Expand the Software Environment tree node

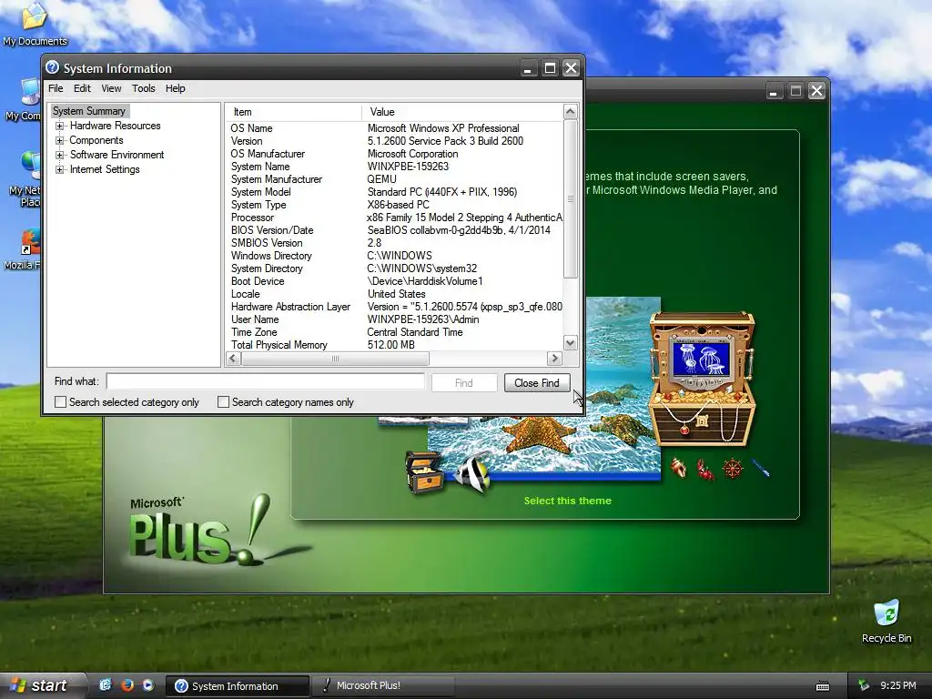pos(59,155)
